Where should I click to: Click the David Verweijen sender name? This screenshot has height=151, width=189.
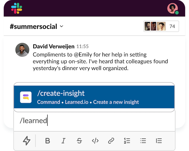tap(53, 46)
